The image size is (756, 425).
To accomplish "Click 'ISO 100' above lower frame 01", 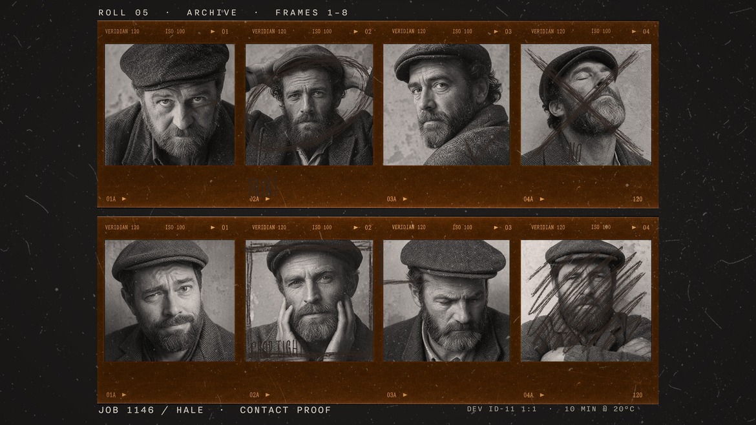I will [175, 227].
